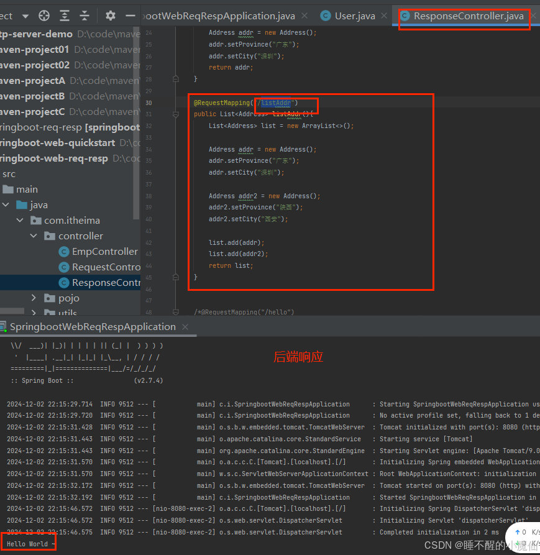Collapse the java folder
Viewport: 540px width, 555px height.
click(x=6, y=204)
